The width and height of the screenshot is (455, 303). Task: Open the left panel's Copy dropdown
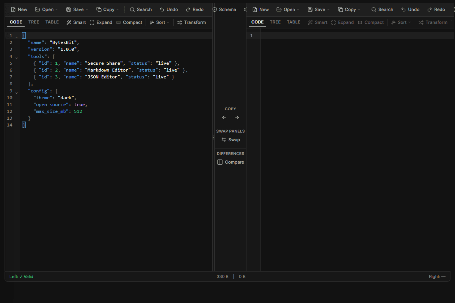point(108,9)
